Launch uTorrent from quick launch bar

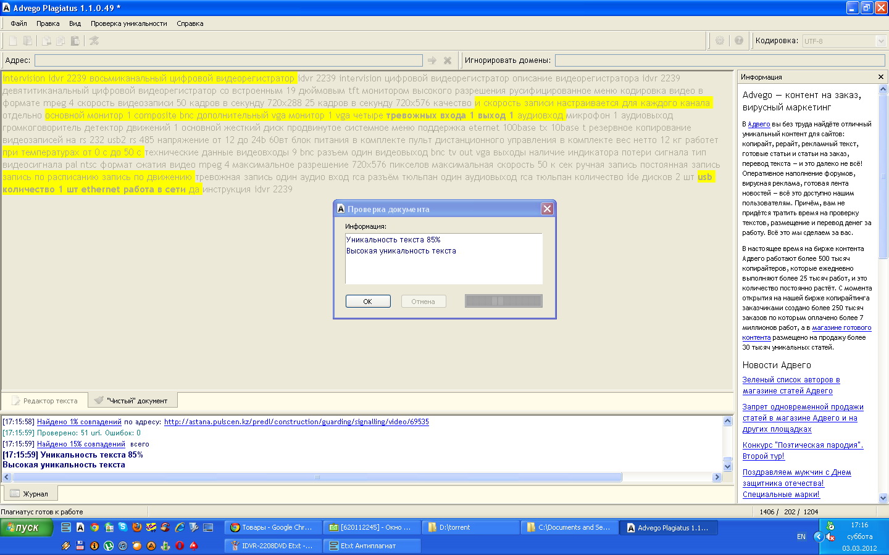coord(109,546)
